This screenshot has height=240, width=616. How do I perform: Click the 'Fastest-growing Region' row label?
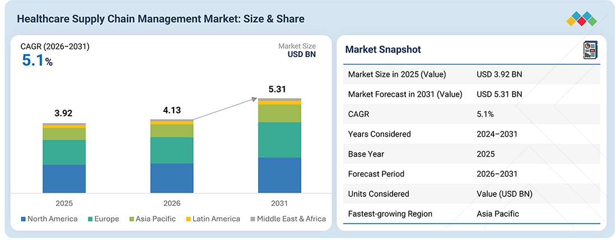(390, 214)
